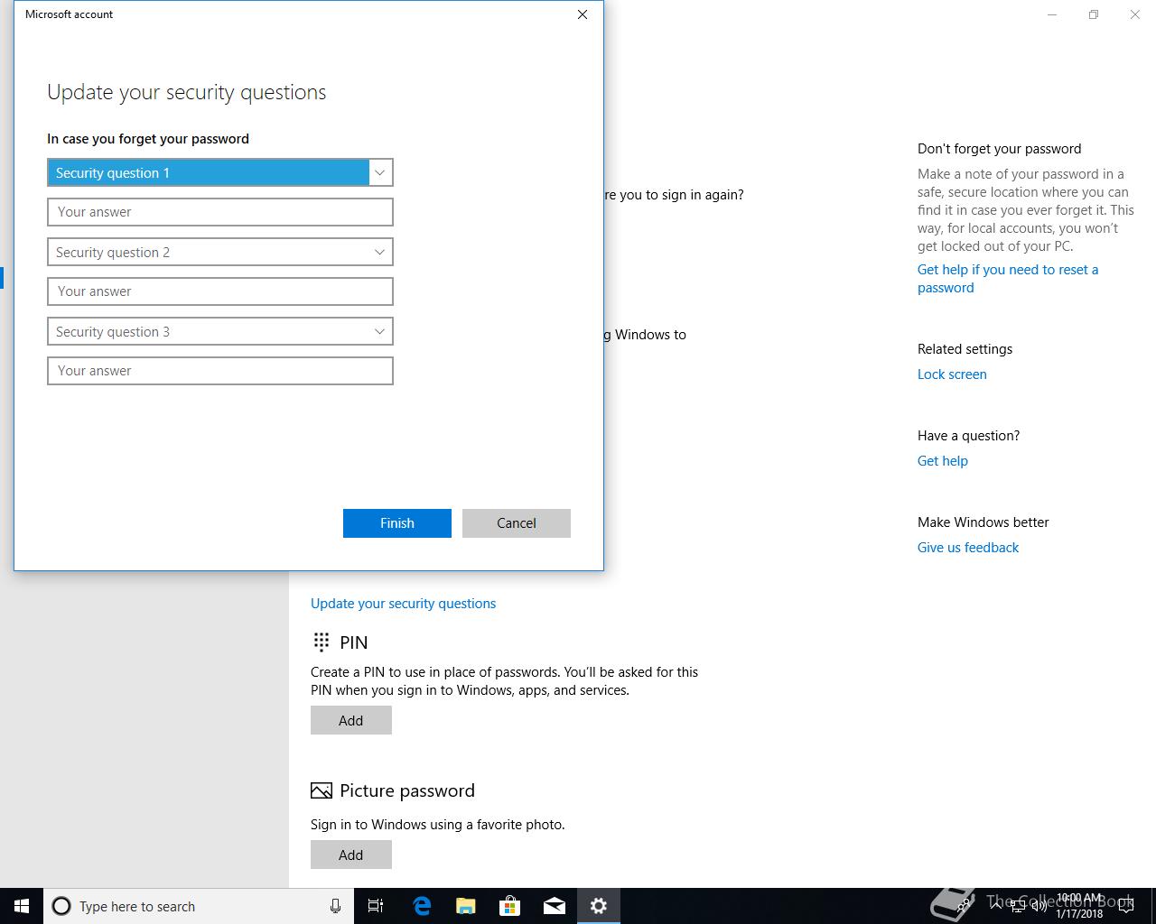
Task: Click the Settings gear taskbar icon
Action: (x=598, y=906)
